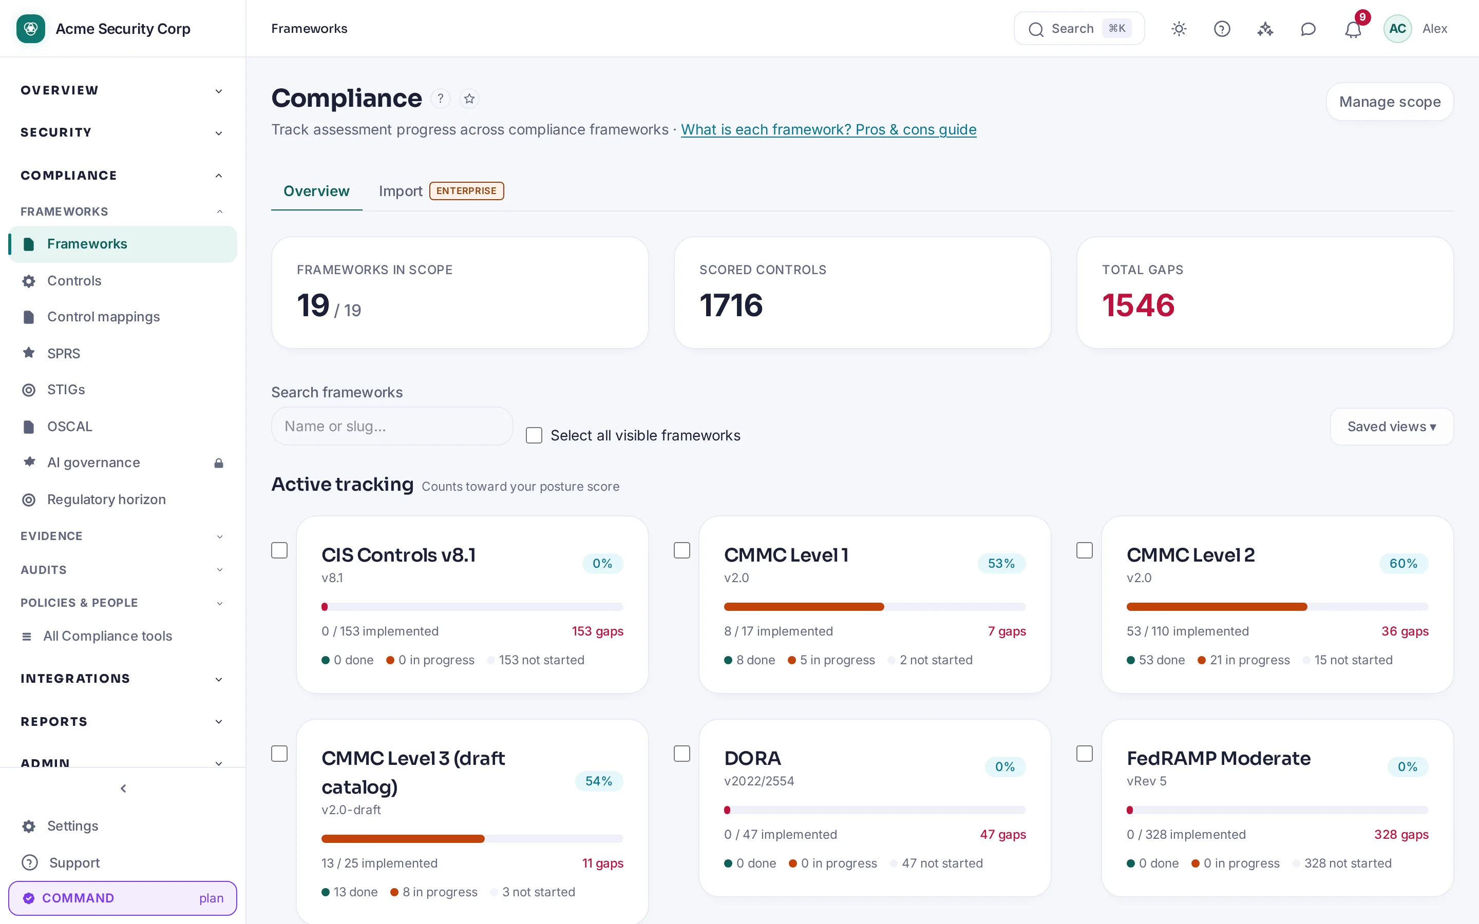Check Select all visible frameworks

pos(534,435)
